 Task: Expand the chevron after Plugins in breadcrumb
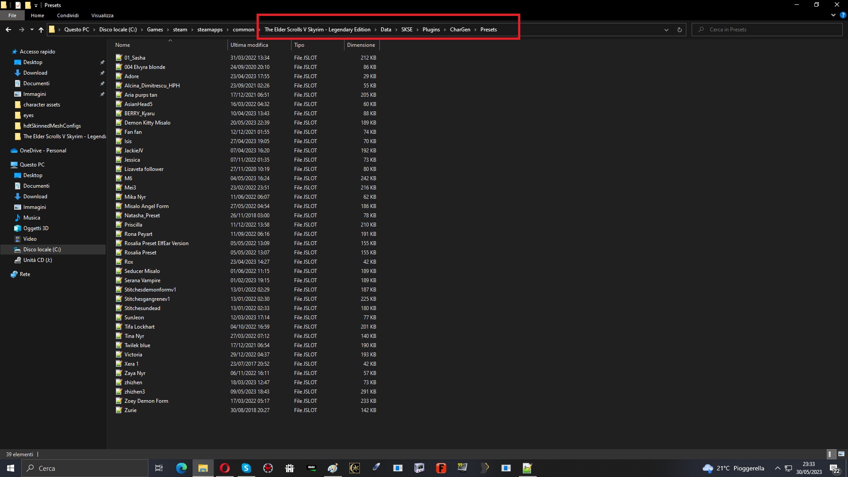[445, 30]
